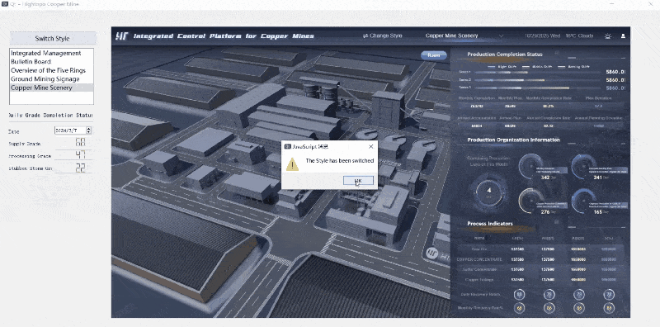Click the first series progress bar

click(x=539, y=72)
